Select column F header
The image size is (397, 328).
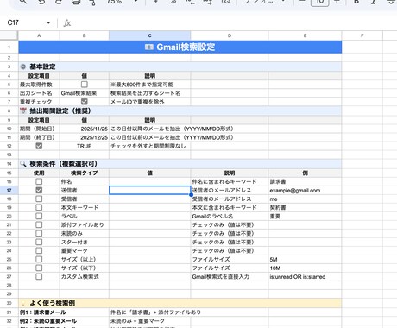(362, 35)
